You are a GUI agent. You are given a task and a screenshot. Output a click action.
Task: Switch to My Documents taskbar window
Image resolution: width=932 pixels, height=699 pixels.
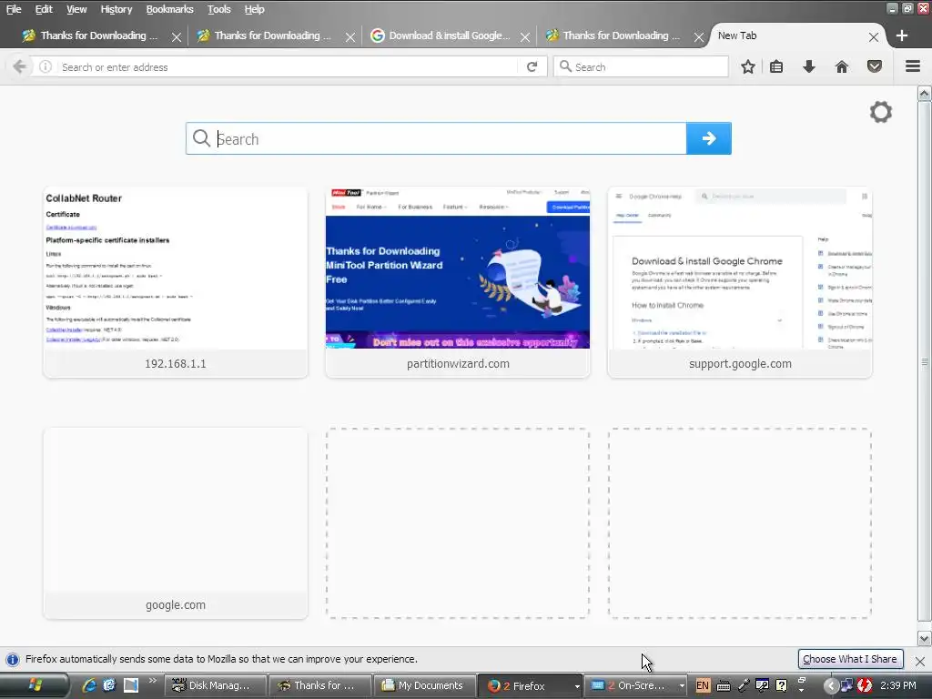tap(425, 685)
